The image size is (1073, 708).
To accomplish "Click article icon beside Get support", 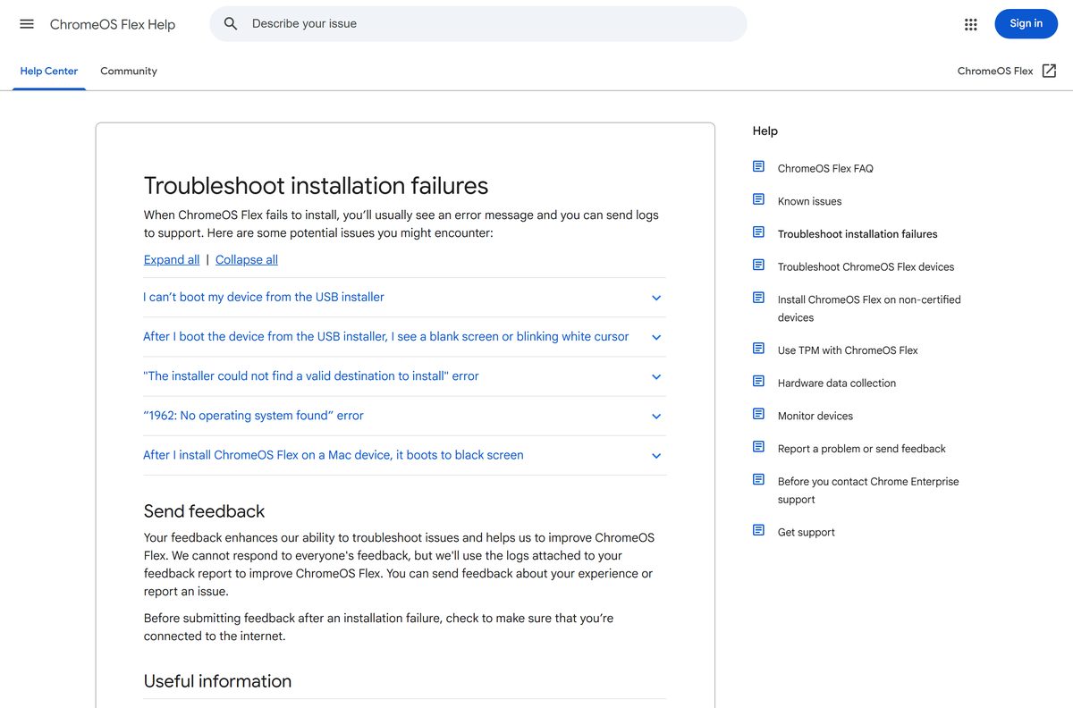I will pos(758,530).
